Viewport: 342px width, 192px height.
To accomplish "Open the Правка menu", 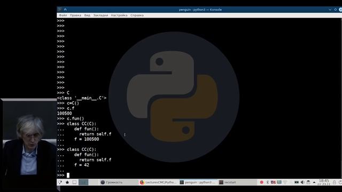I will 75,15.
